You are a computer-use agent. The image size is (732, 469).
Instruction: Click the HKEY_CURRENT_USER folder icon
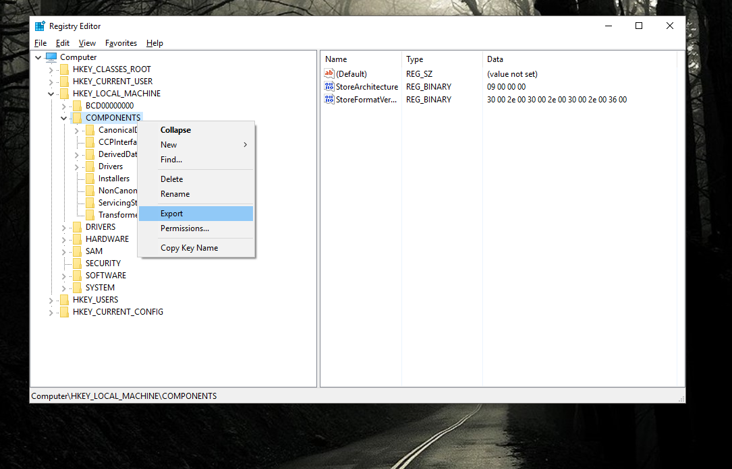coord(64,82)
